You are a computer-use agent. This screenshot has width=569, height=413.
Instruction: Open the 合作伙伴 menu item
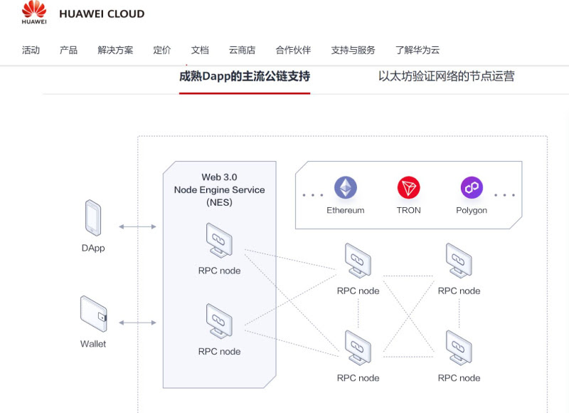click(293, 50)
